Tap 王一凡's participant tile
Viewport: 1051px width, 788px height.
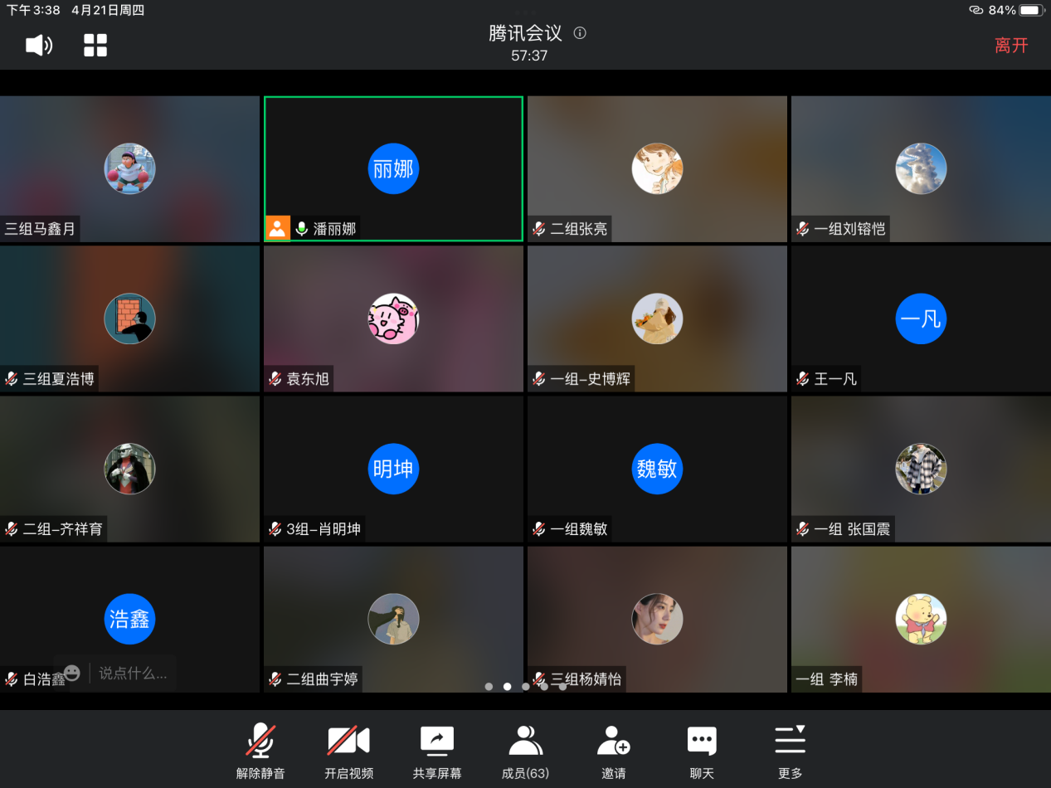921,319
